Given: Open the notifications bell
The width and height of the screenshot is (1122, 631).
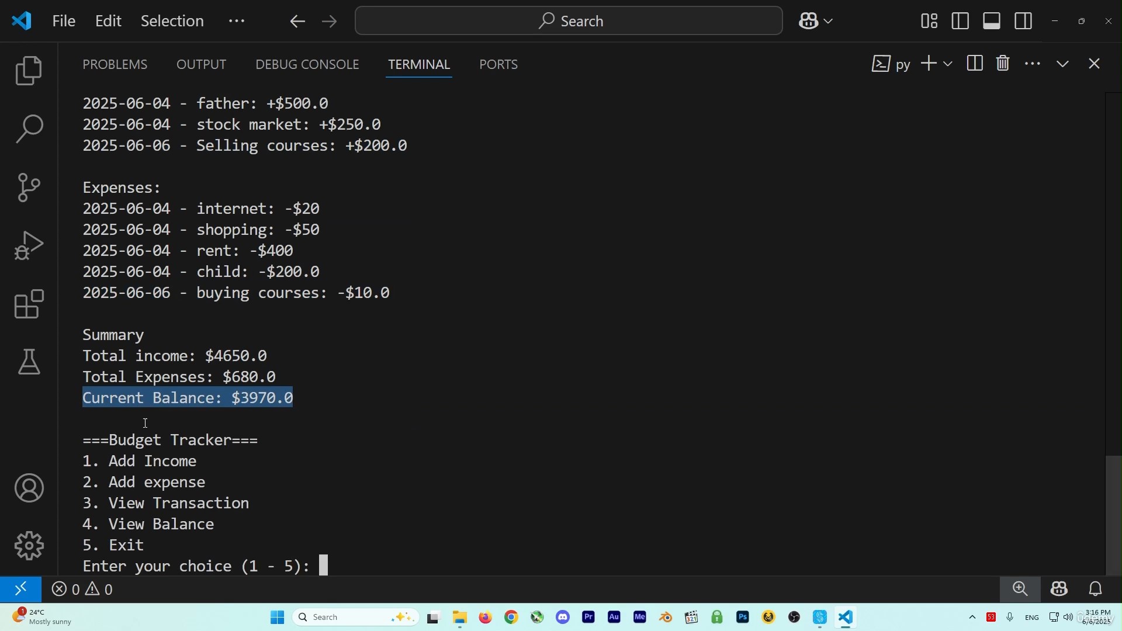Looking at the screenshot, I should click(x=1096, y=589).
